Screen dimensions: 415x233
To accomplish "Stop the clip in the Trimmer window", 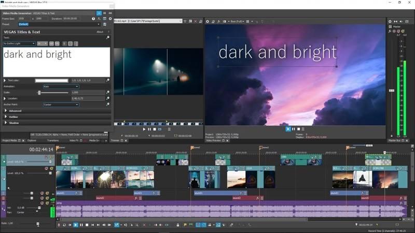I will [x=155, y=129].
